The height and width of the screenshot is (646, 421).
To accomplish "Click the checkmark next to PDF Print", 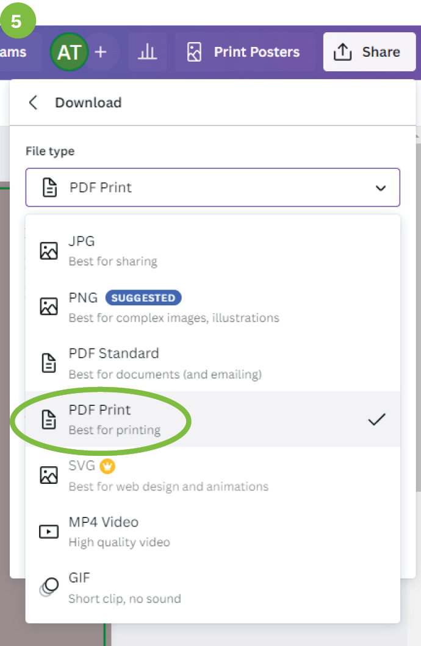I will click(376, 419).
